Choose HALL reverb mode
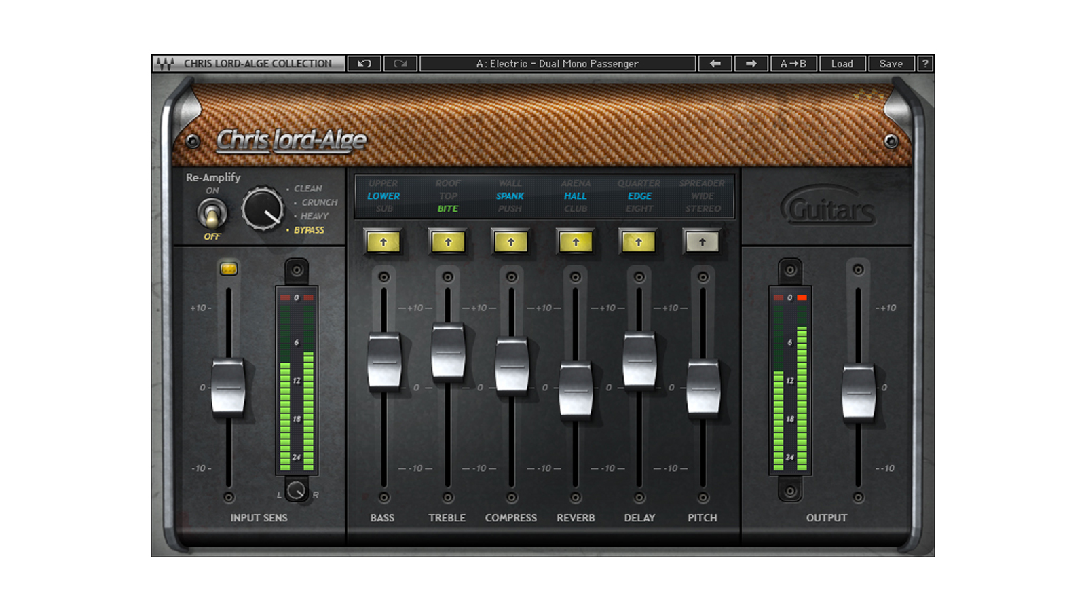 (x=576, y=196)
